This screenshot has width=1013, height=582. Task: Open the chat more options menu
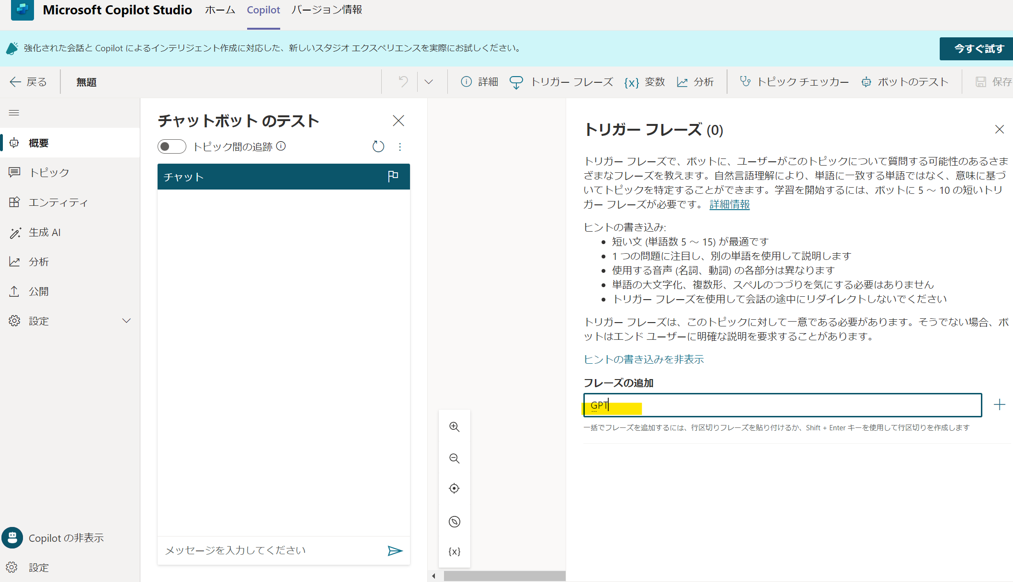pyautogui.click(x=400, y=146)
